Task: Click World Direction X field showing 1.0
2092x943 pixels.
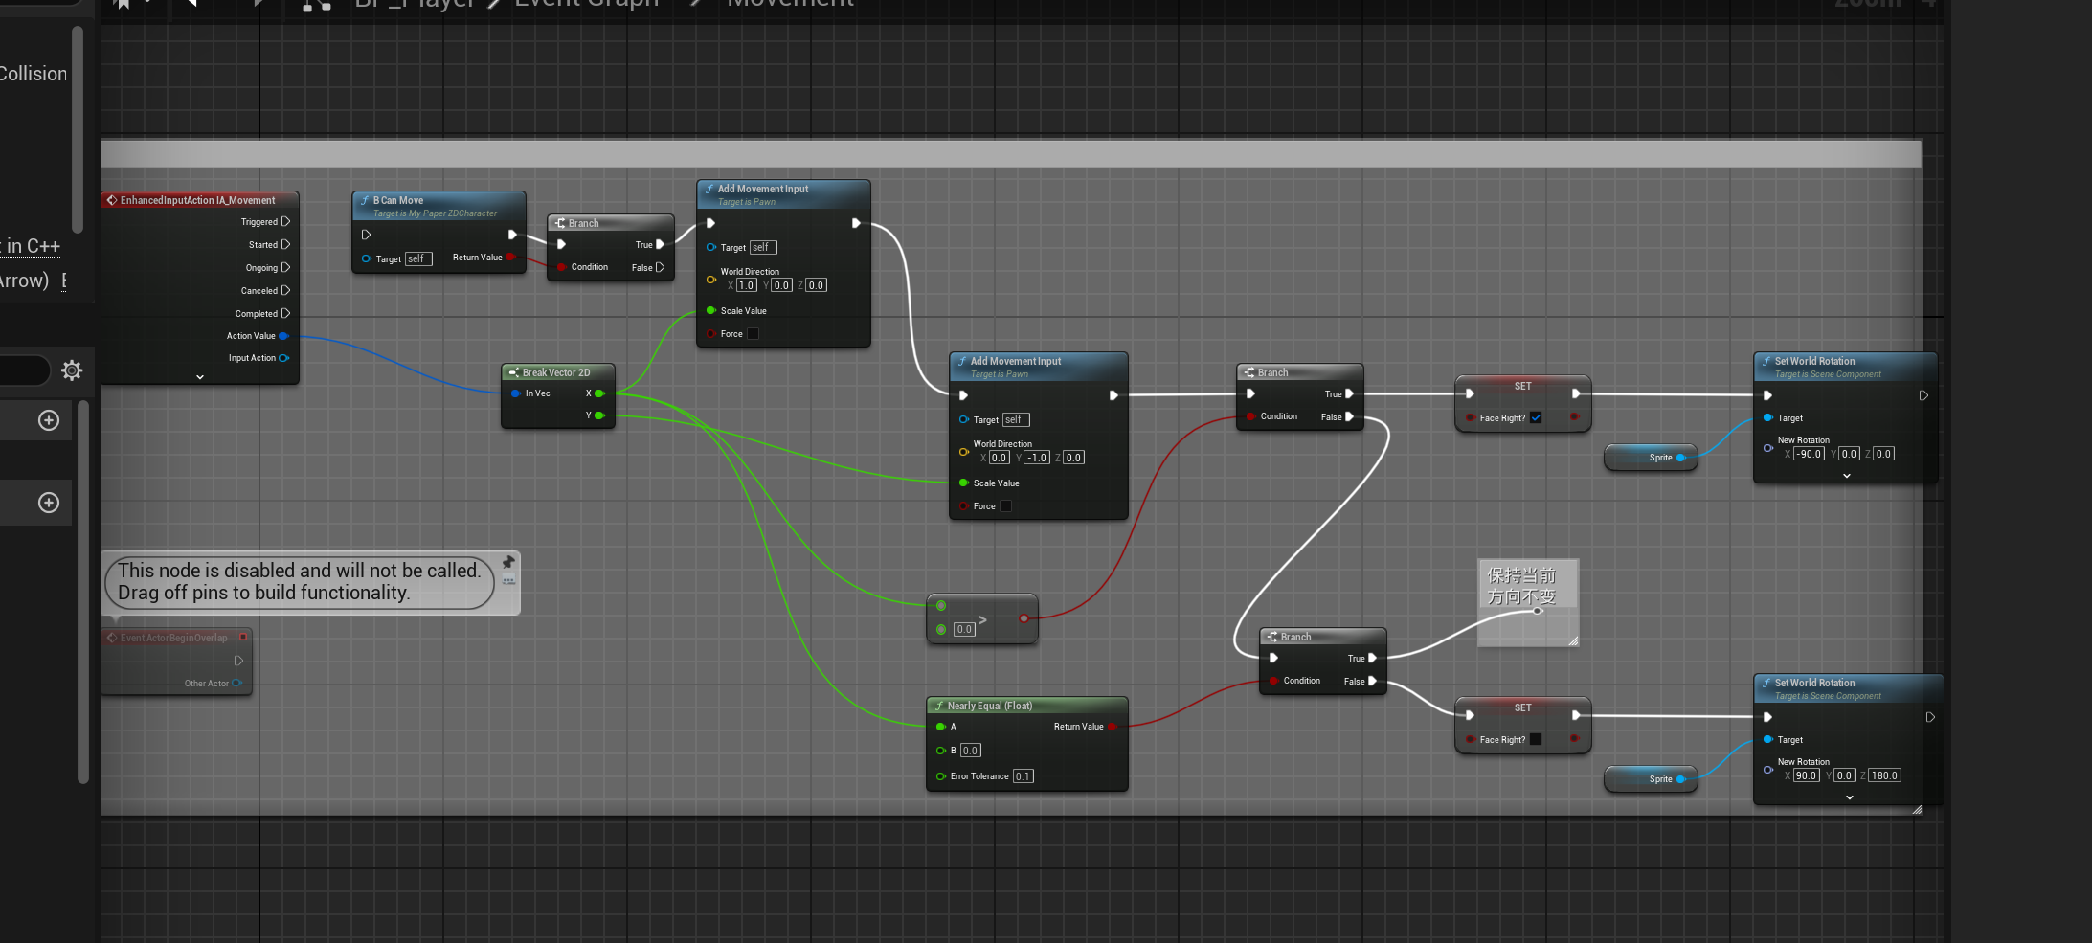Action: click(747, 285)
